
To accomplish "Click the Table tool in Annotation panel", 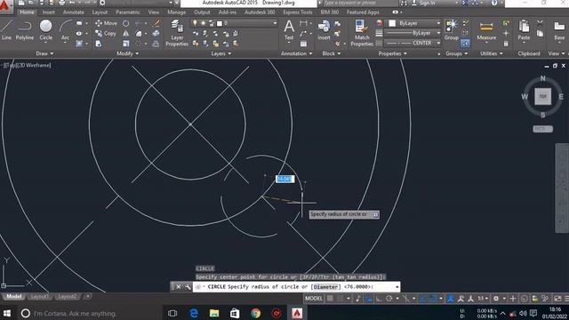I will tap(304, 44).
